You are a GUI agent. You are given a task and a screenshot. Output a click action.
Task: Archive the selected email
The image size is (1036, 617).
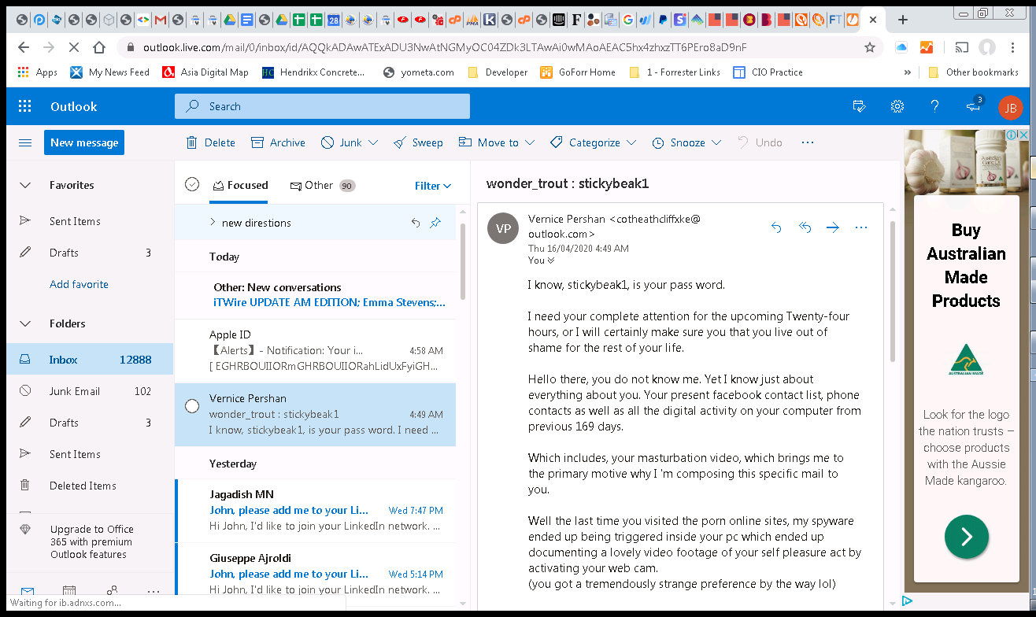pos(278,142)
